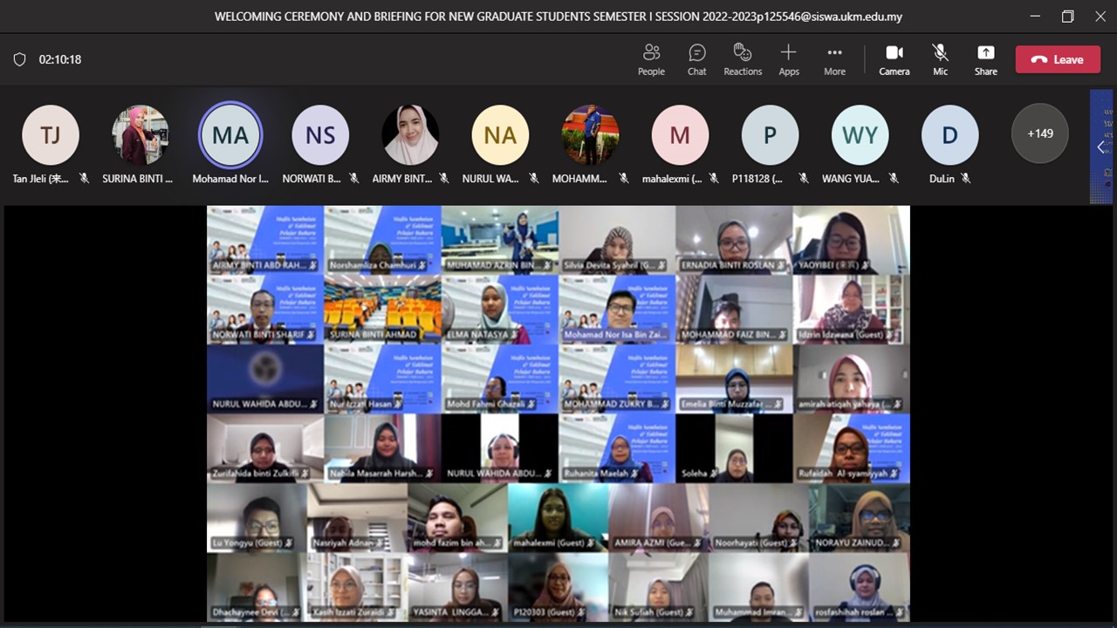Expand the More actions menu

pyautogui.click(x=834, y=59)
